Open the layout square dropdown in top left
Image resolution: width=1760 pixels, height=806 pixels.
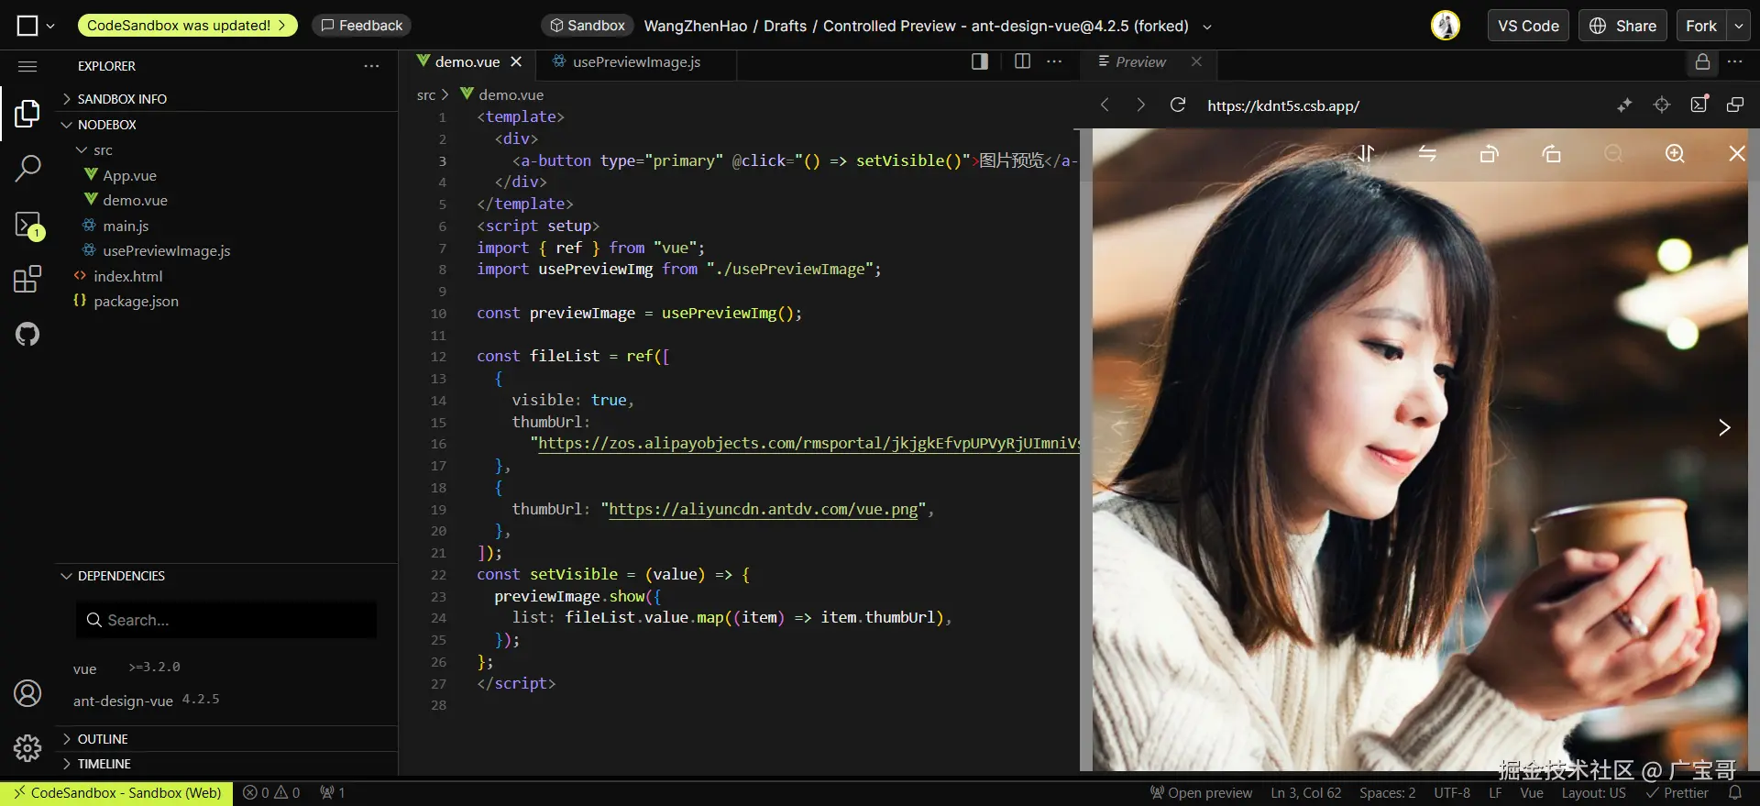coord(36,26)
